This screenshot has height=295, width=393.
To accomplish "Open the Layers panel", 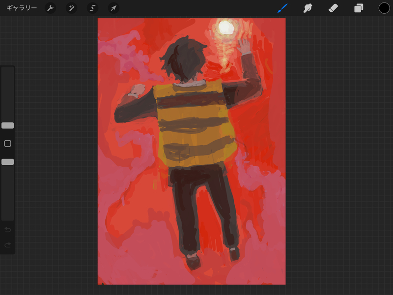I will click(359, 8).
